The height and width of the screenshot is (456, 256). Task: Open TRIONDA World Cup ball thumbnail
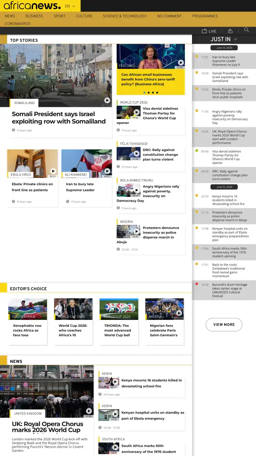point(119,309)
